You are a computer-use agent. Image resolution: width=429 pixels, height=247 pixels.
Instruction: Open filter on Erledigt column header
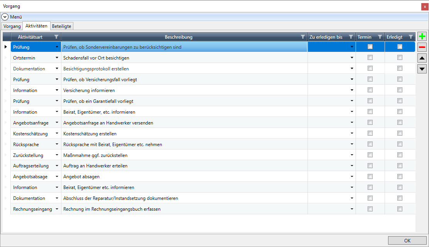pyautogui.click(x=410, y=37)
